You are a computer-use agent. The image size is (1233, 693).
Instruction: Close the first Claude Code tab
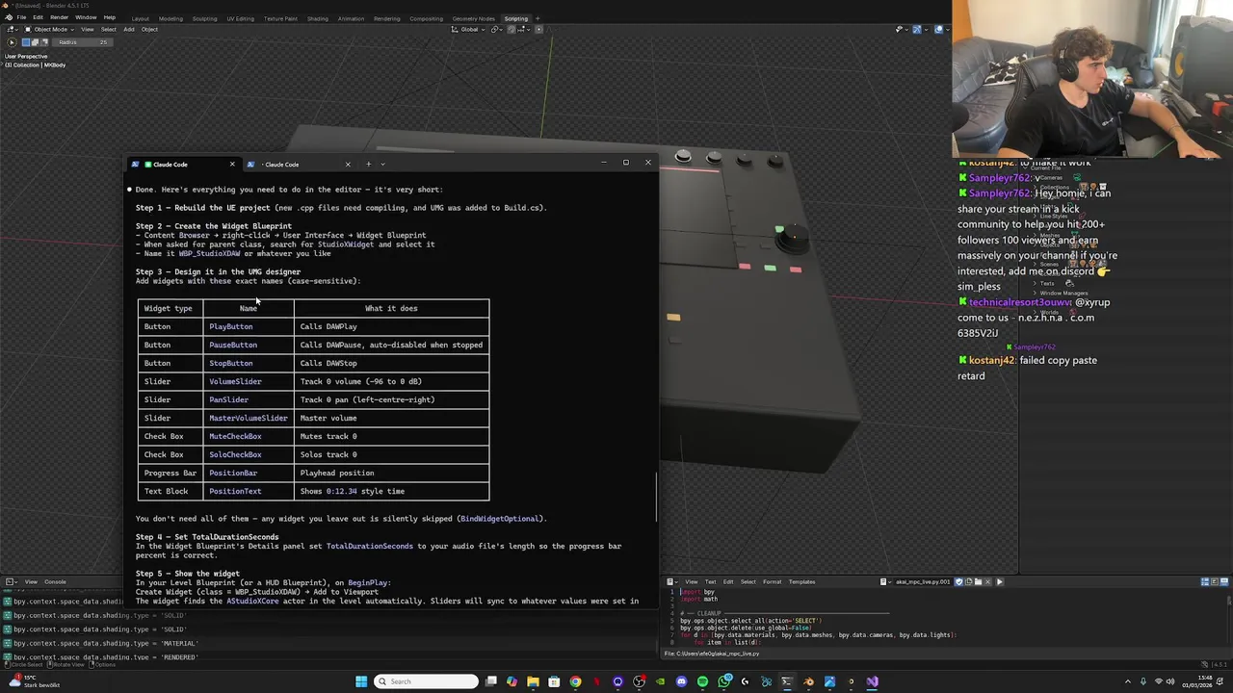231,164
